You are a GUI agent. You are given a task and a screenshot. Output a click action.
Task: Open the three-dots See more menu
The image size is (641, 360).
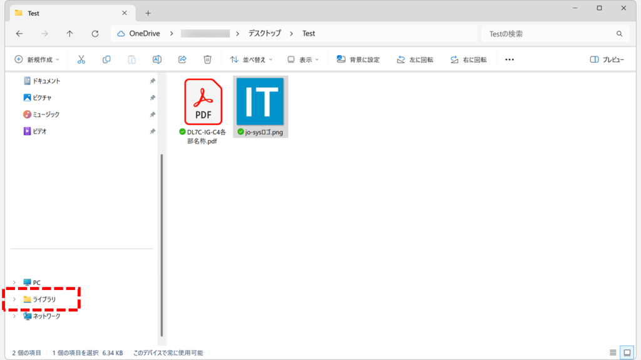click(510, 59)
